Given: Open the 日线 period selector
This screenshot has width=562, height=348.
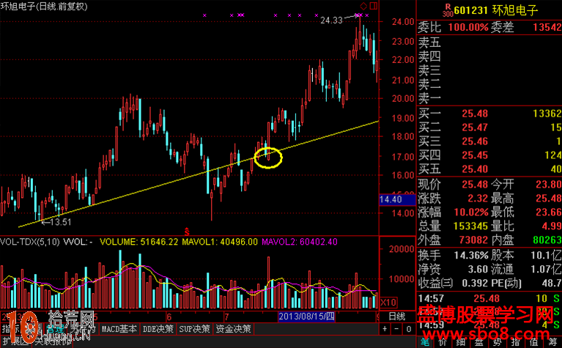Looking at the screenshot, I should click(x=396, y=316).
